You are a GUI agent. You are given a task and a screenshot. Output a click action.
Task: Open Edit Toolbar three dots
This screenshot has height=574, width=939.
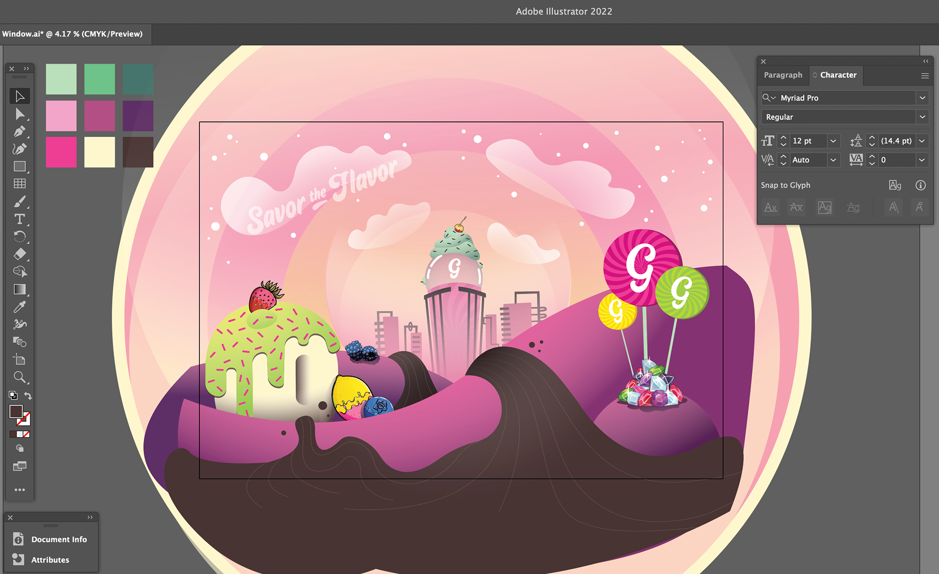coord(20,490)
